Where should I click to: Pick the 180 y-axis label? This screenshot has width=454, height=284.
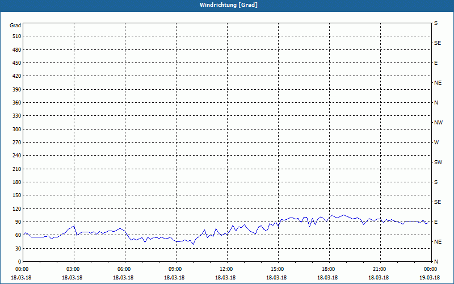click(x=17, y=182)
